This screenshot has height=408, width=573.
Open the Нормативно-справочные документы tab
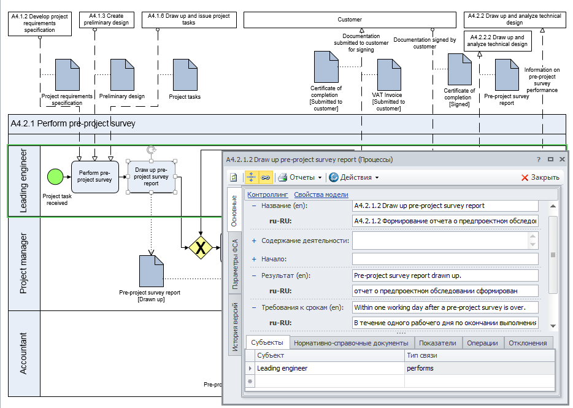[350, 343]
